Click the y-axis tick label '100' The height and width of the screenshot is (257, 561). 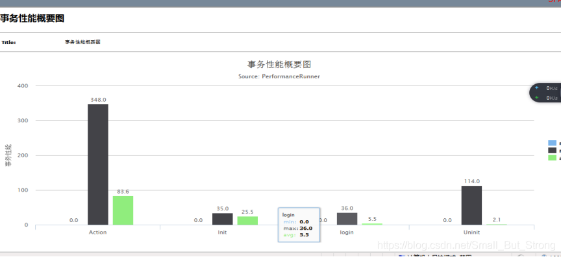click(x=22, y=190)
